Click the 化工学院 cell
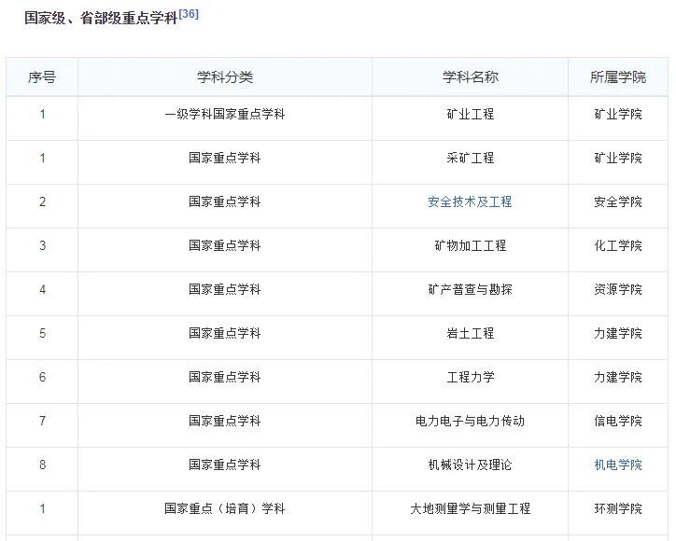 coord(618,245)
